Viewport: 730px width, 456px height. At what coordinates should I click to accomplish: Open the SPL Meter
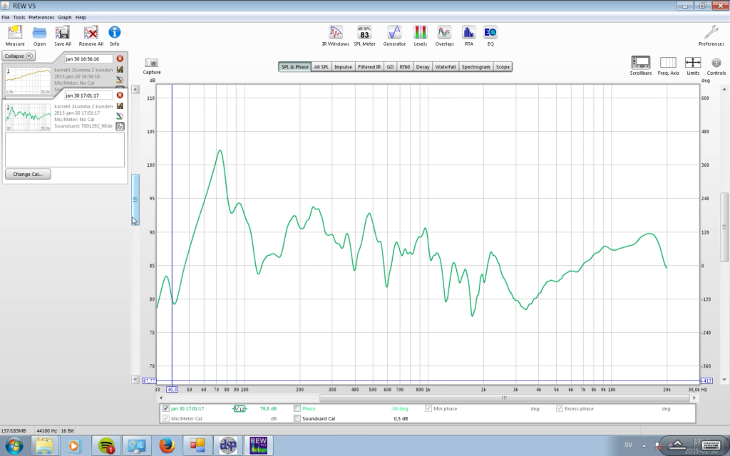[x=364, y=36]
